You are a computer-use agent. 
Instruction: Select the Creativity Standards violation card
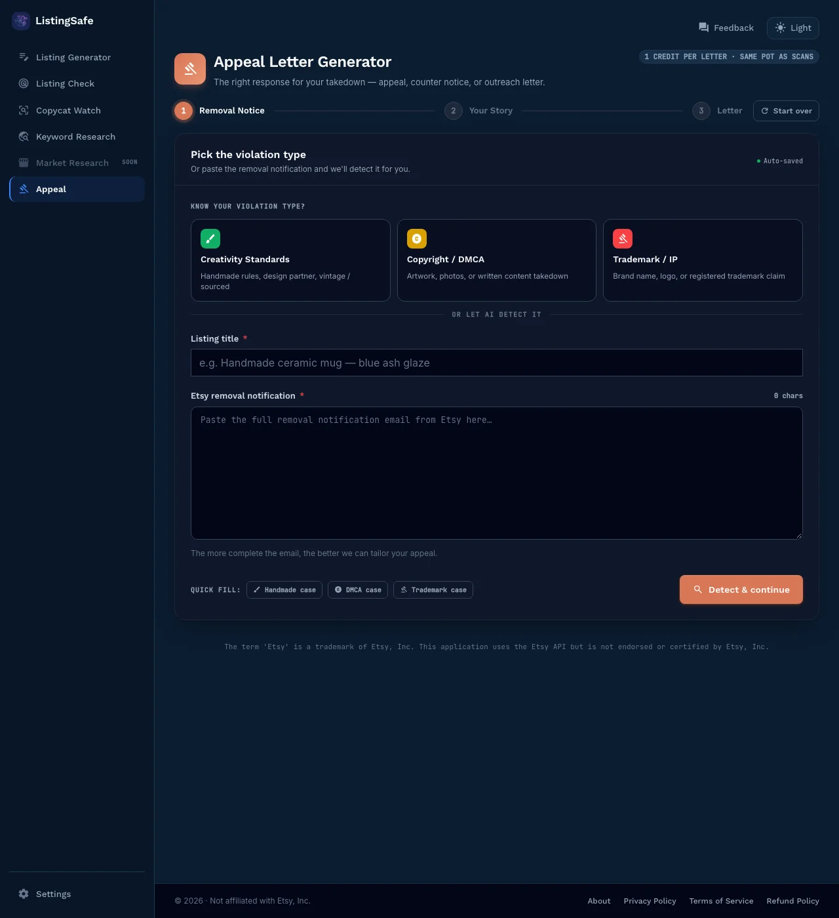pyautogui.click(x=290, y=260)
